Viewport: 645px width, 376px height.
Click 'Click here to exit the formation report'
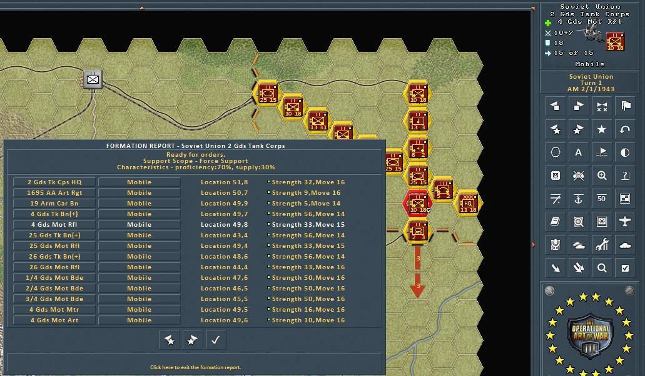point(195,367)
